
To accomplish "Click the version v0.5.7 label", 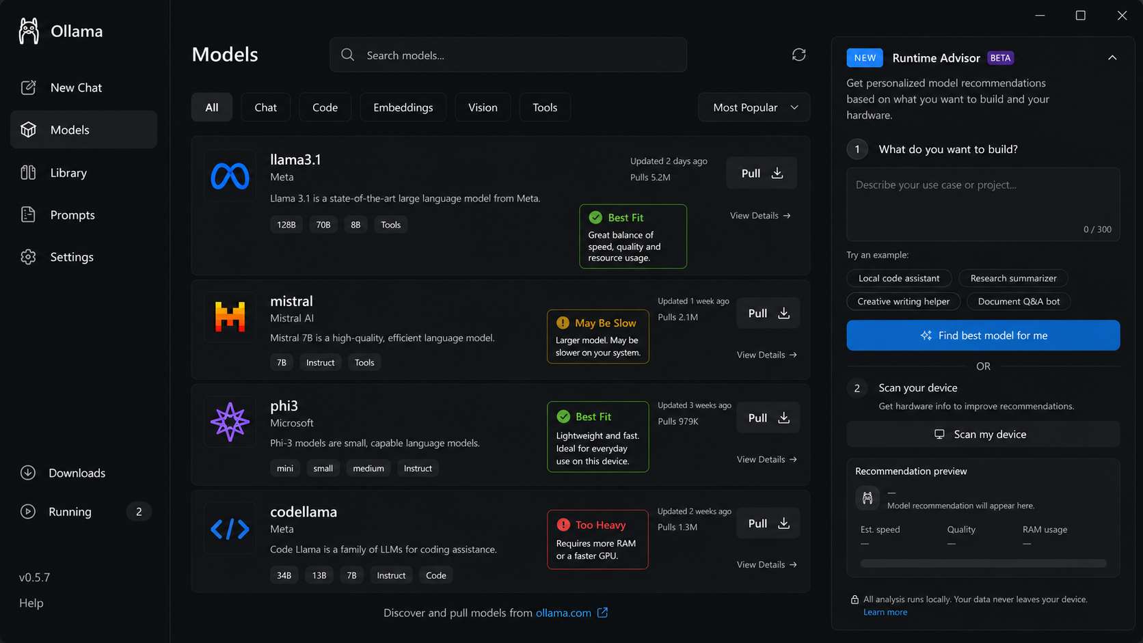I will [x=34, y=577].
